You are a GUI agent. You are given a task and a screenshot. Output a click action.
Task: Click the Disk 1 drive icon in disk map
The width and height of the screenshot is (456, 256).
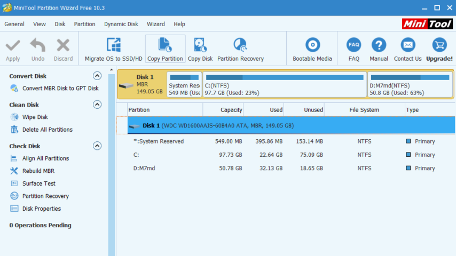126,85
